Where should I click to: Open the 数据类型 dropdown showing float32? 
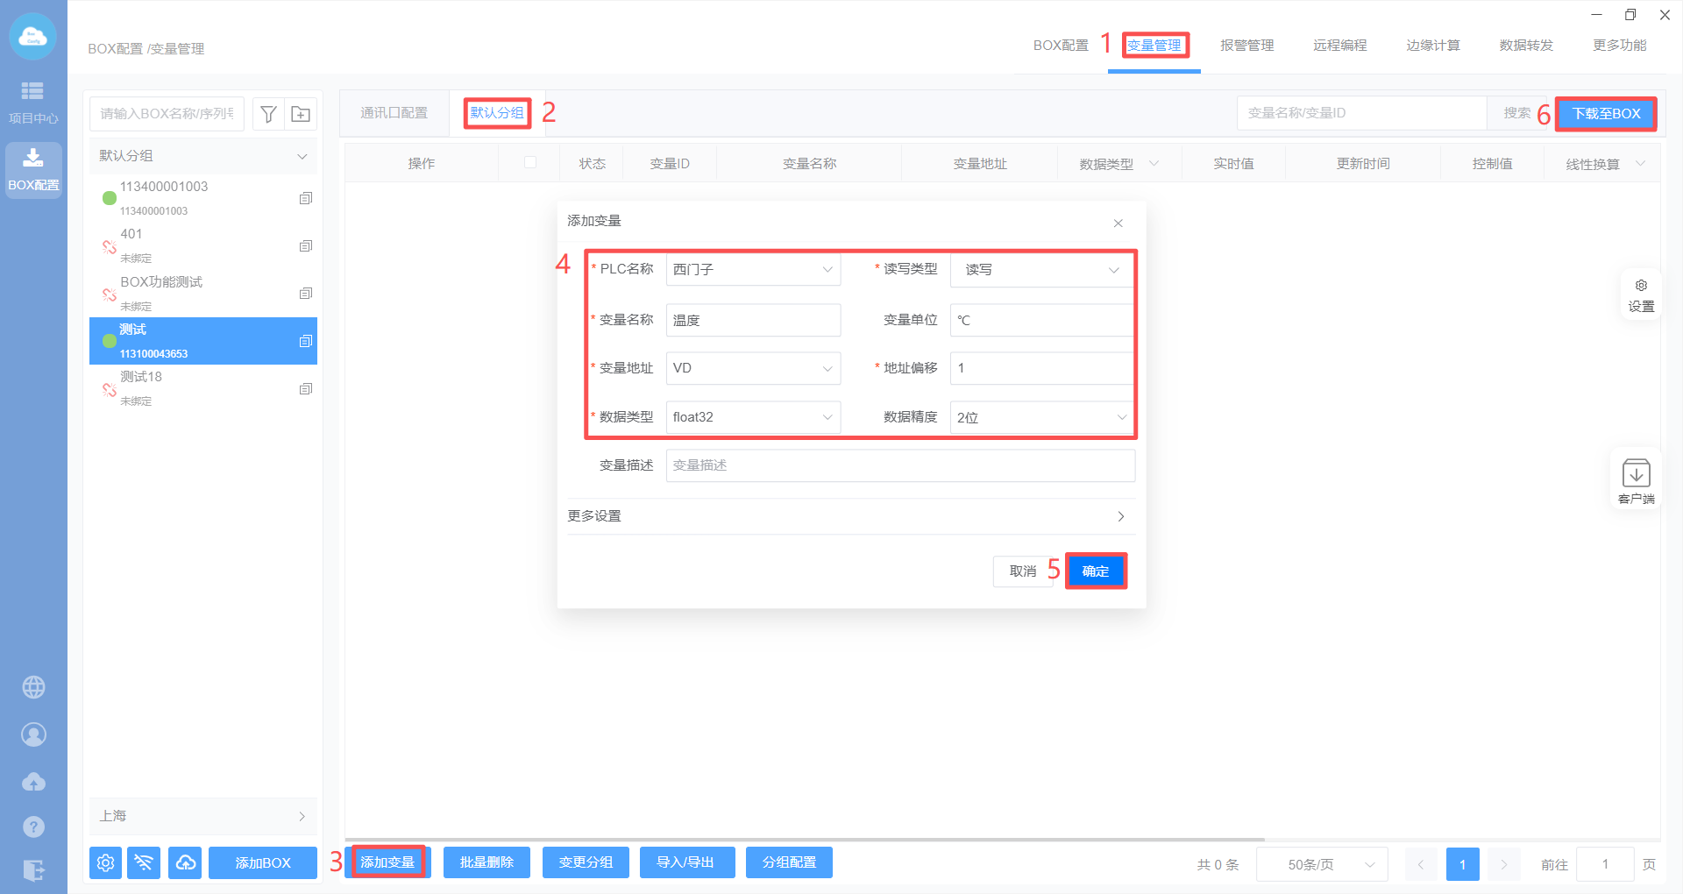point(753,417)
